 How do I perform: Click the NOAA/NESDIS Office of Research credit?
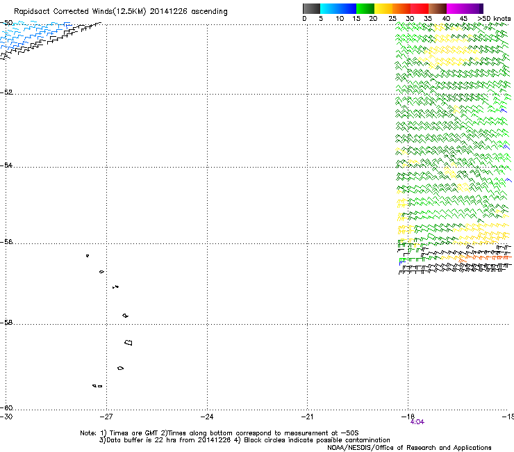point(409,448)
